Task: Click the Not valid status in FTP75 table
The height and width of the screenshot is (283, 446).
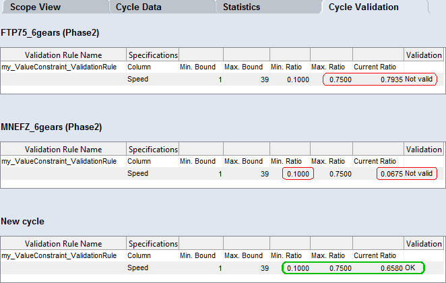Action: 419,80
